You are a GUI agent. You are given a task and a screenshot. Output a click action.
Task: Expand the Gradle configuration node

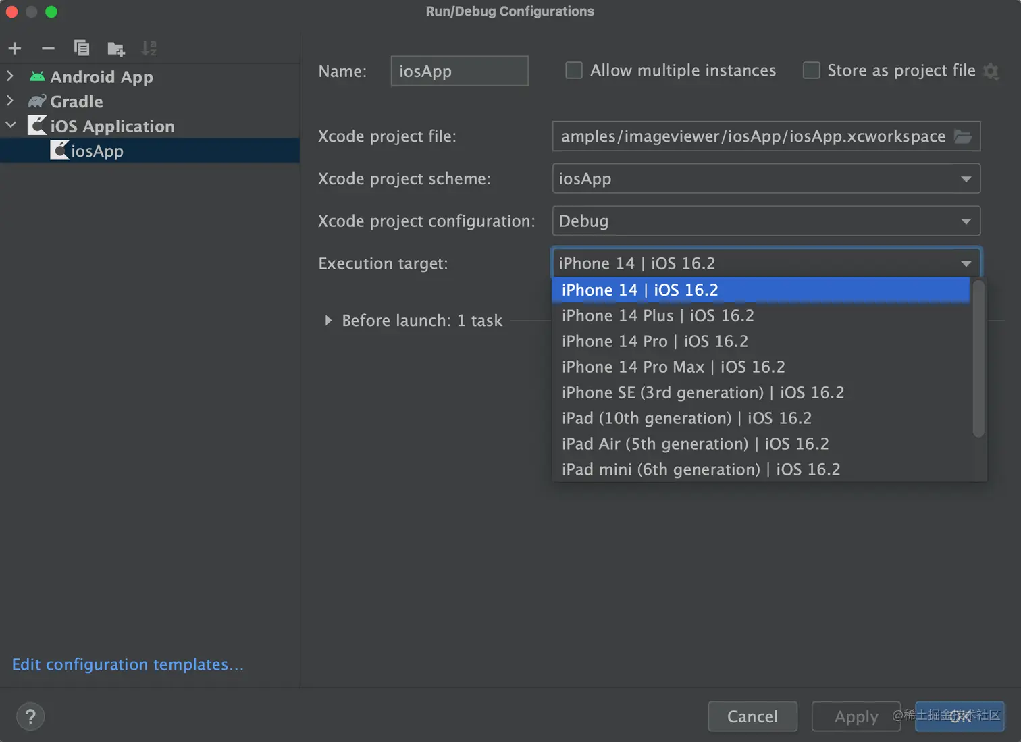point(10,101)
